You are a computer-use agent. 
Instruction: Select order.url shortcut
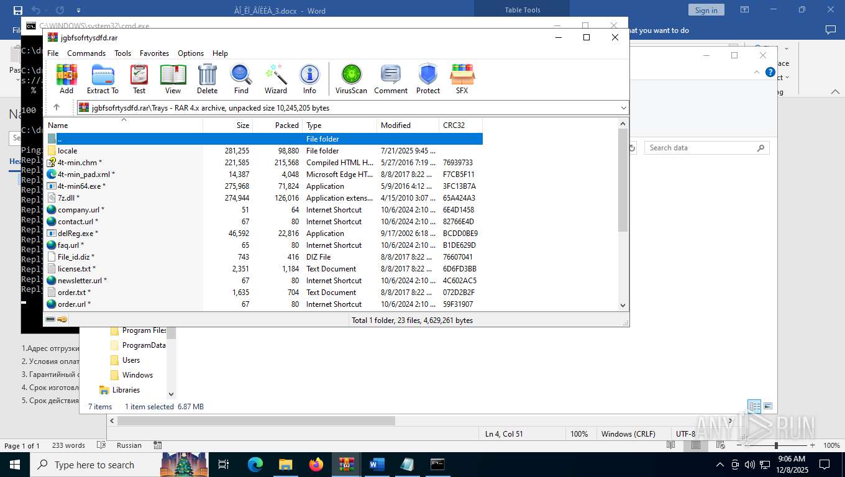tap(263, 304)
